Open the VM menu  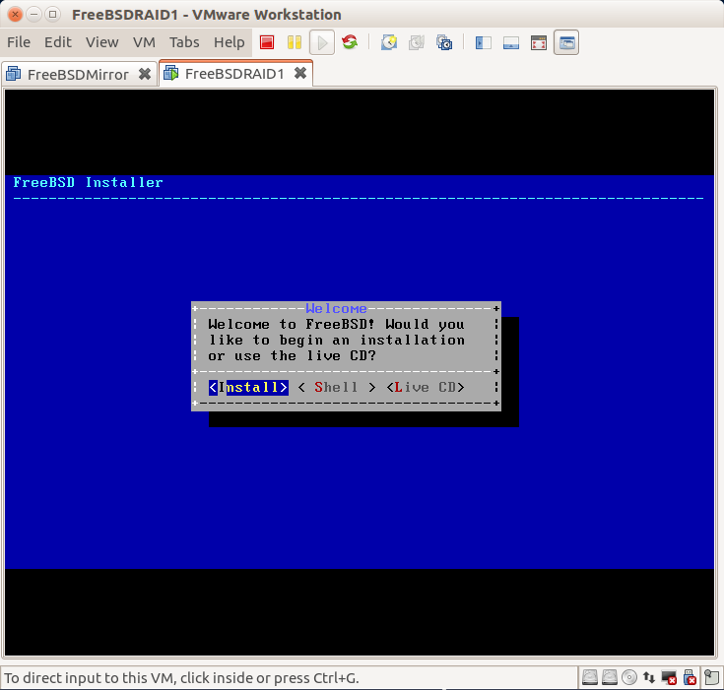(144, 42)
